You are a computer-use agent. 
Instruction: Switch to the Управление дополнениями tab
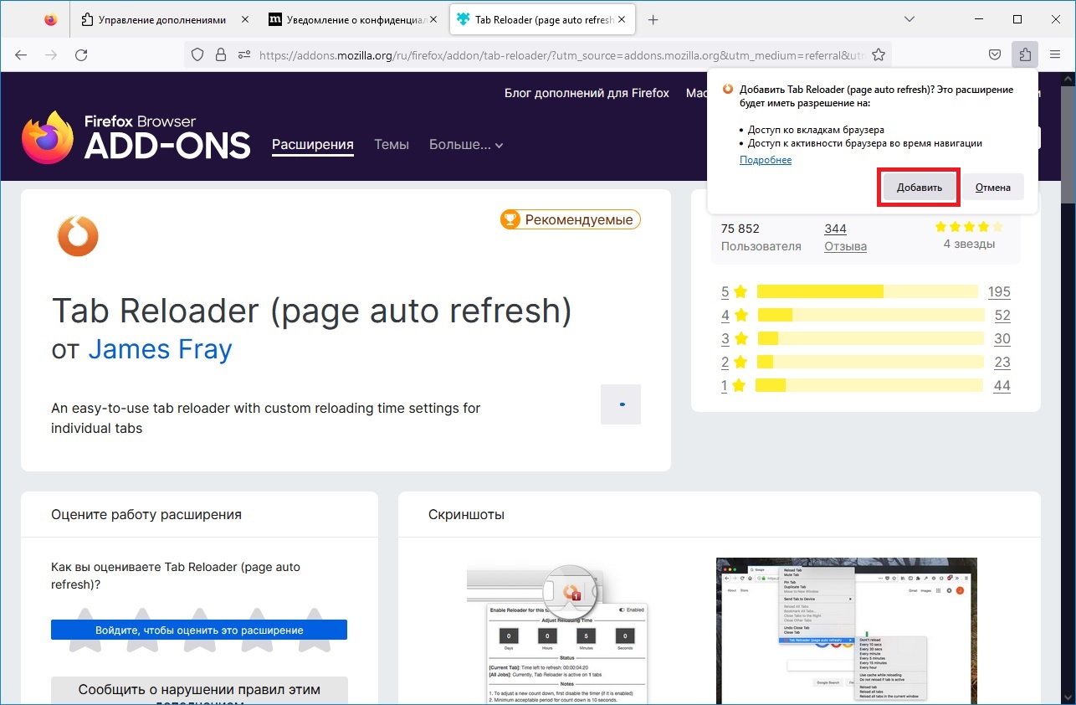164,20
